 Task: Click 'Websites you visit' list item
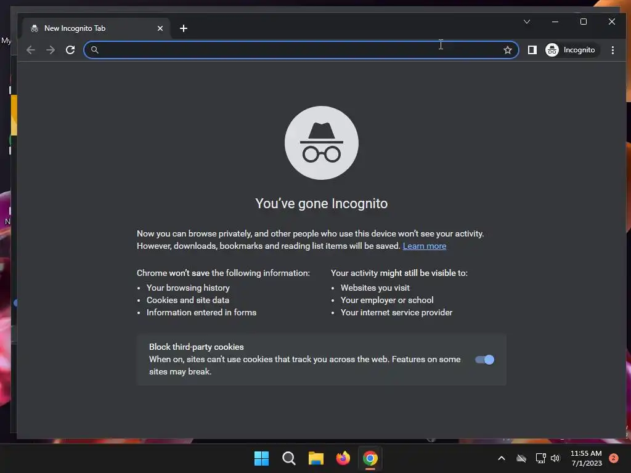375,288
